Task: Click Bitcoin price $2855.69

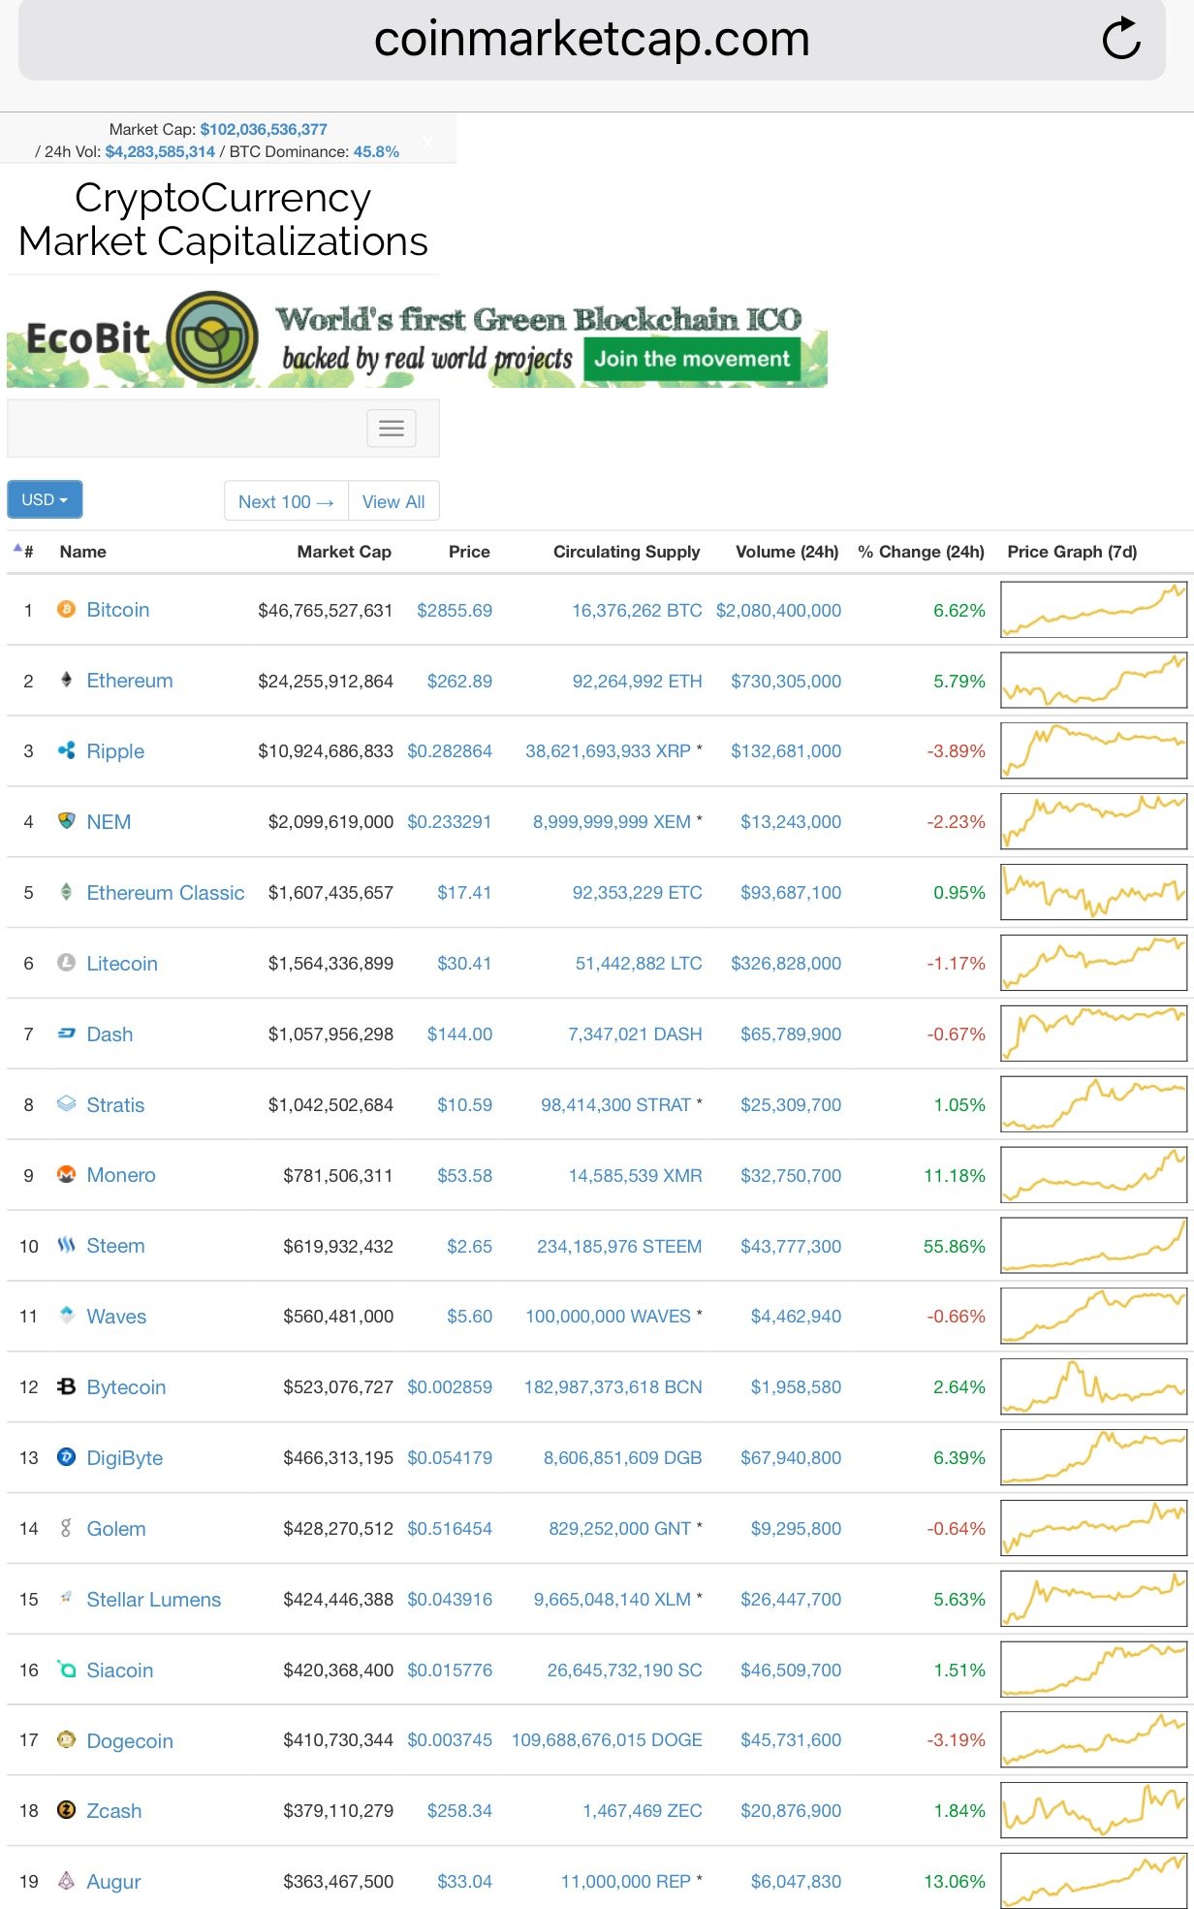Action: (x=455, y=611)
